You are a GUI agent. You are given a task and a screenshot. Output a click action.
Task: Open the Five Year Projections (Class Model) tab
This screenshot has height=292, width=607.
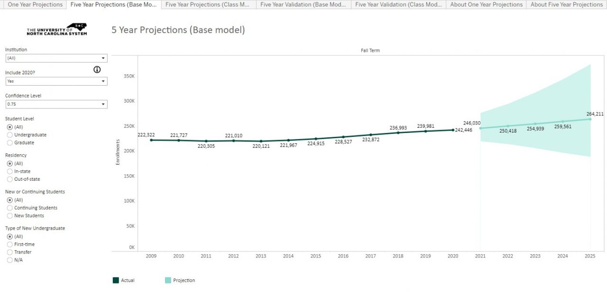(x=208, y=4)
